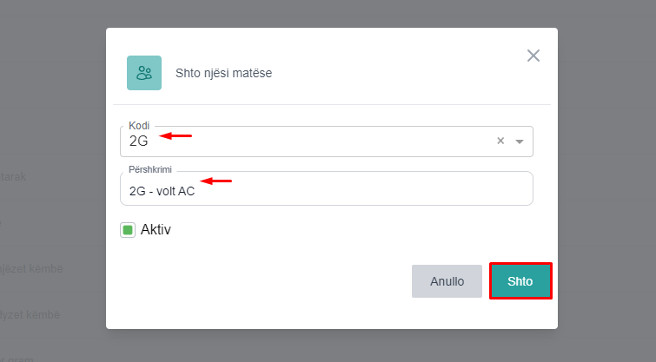Click the dimmed tarak row behind dialog
The height and width of the screenshot is (362, 656).
tap(13, 177)
